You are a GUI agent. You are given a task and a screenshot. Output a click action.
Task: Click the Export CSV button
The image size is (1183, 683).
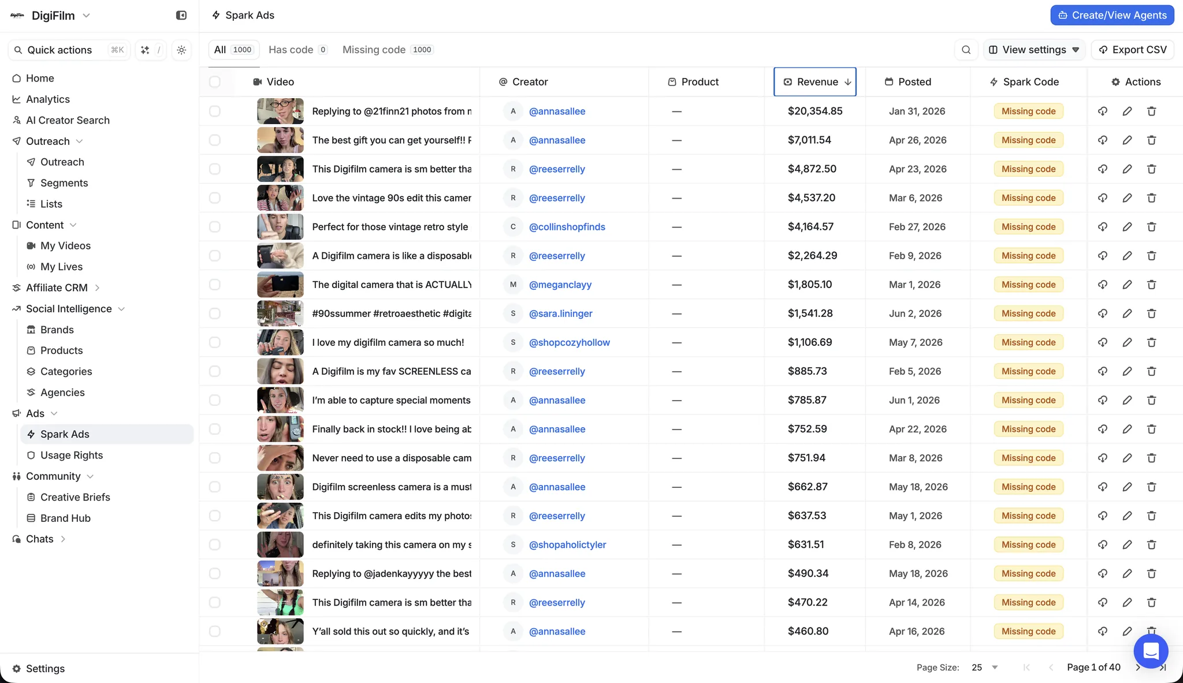coord(1132,50)
